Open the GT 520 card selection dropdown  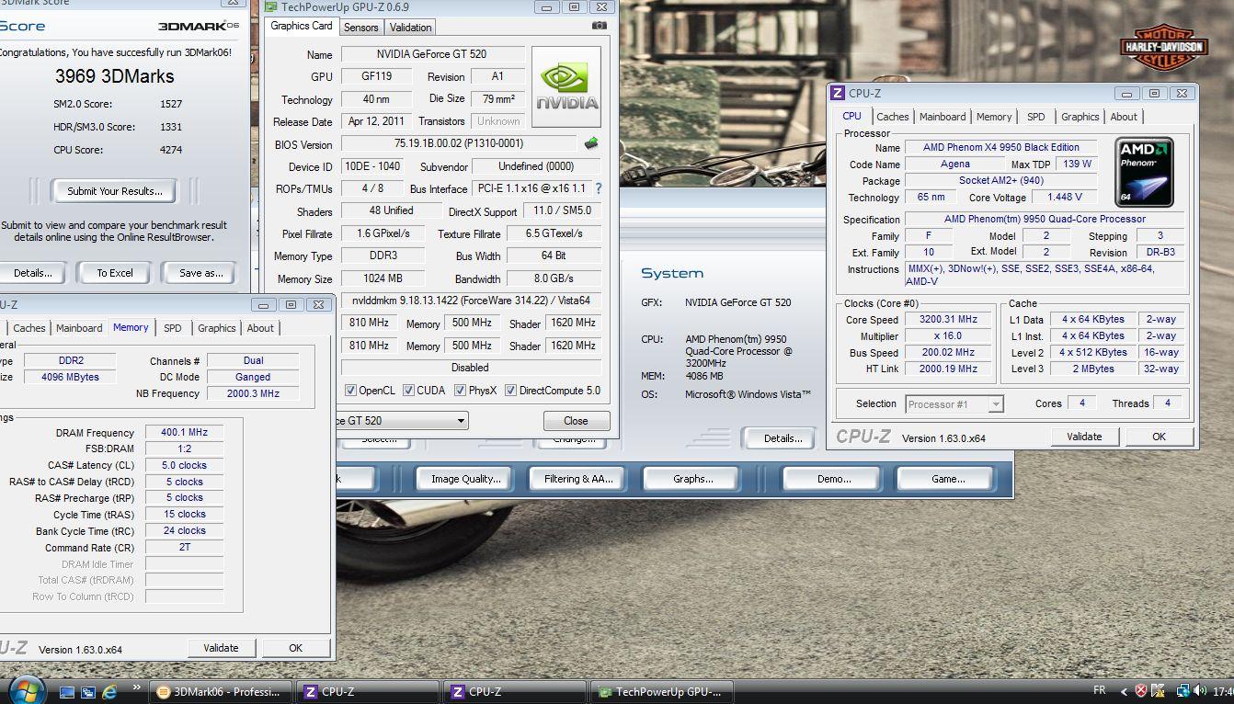click(461, 421)
